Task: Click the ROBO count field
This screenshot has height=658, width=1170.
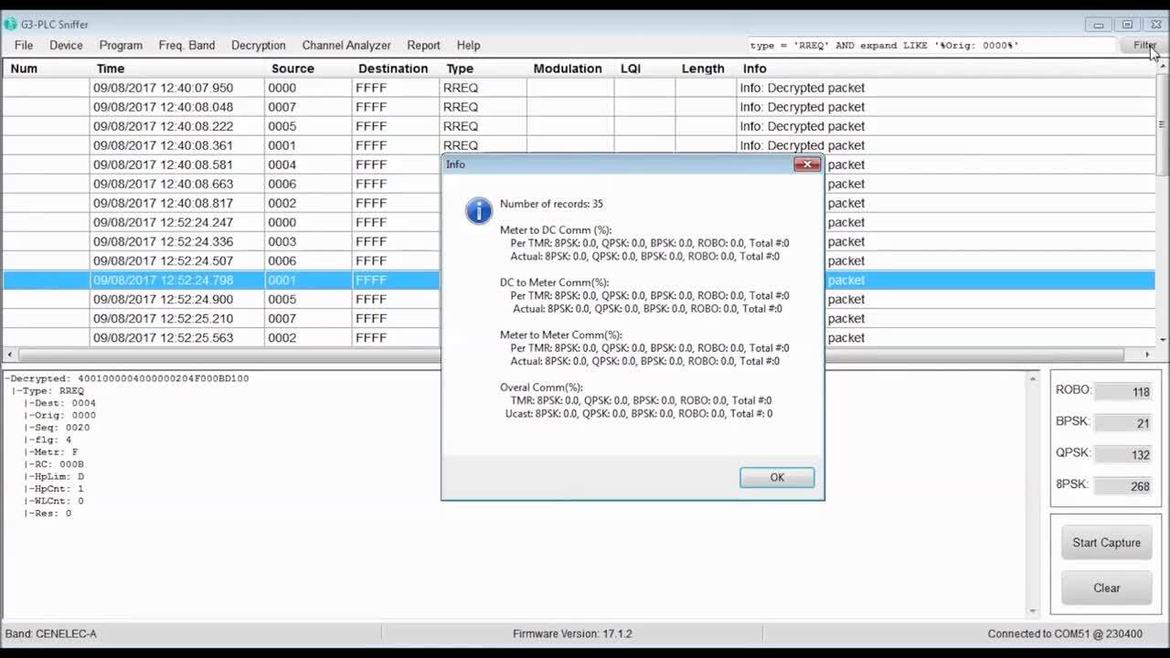Action: coord(1123,391)
